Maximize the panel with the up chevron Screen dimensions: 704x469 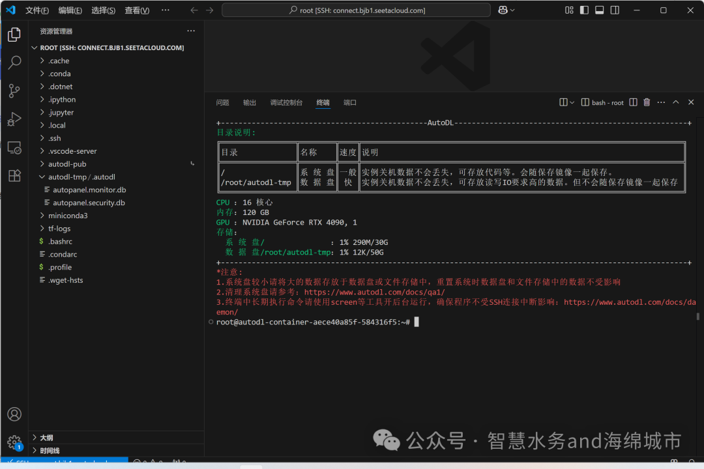[x=676, y=102]
